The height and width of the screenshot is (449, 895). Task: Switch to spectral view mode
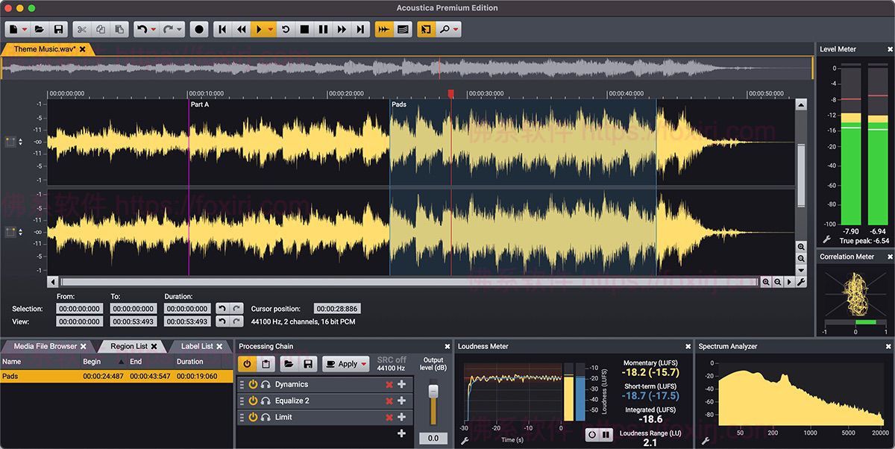403,29
